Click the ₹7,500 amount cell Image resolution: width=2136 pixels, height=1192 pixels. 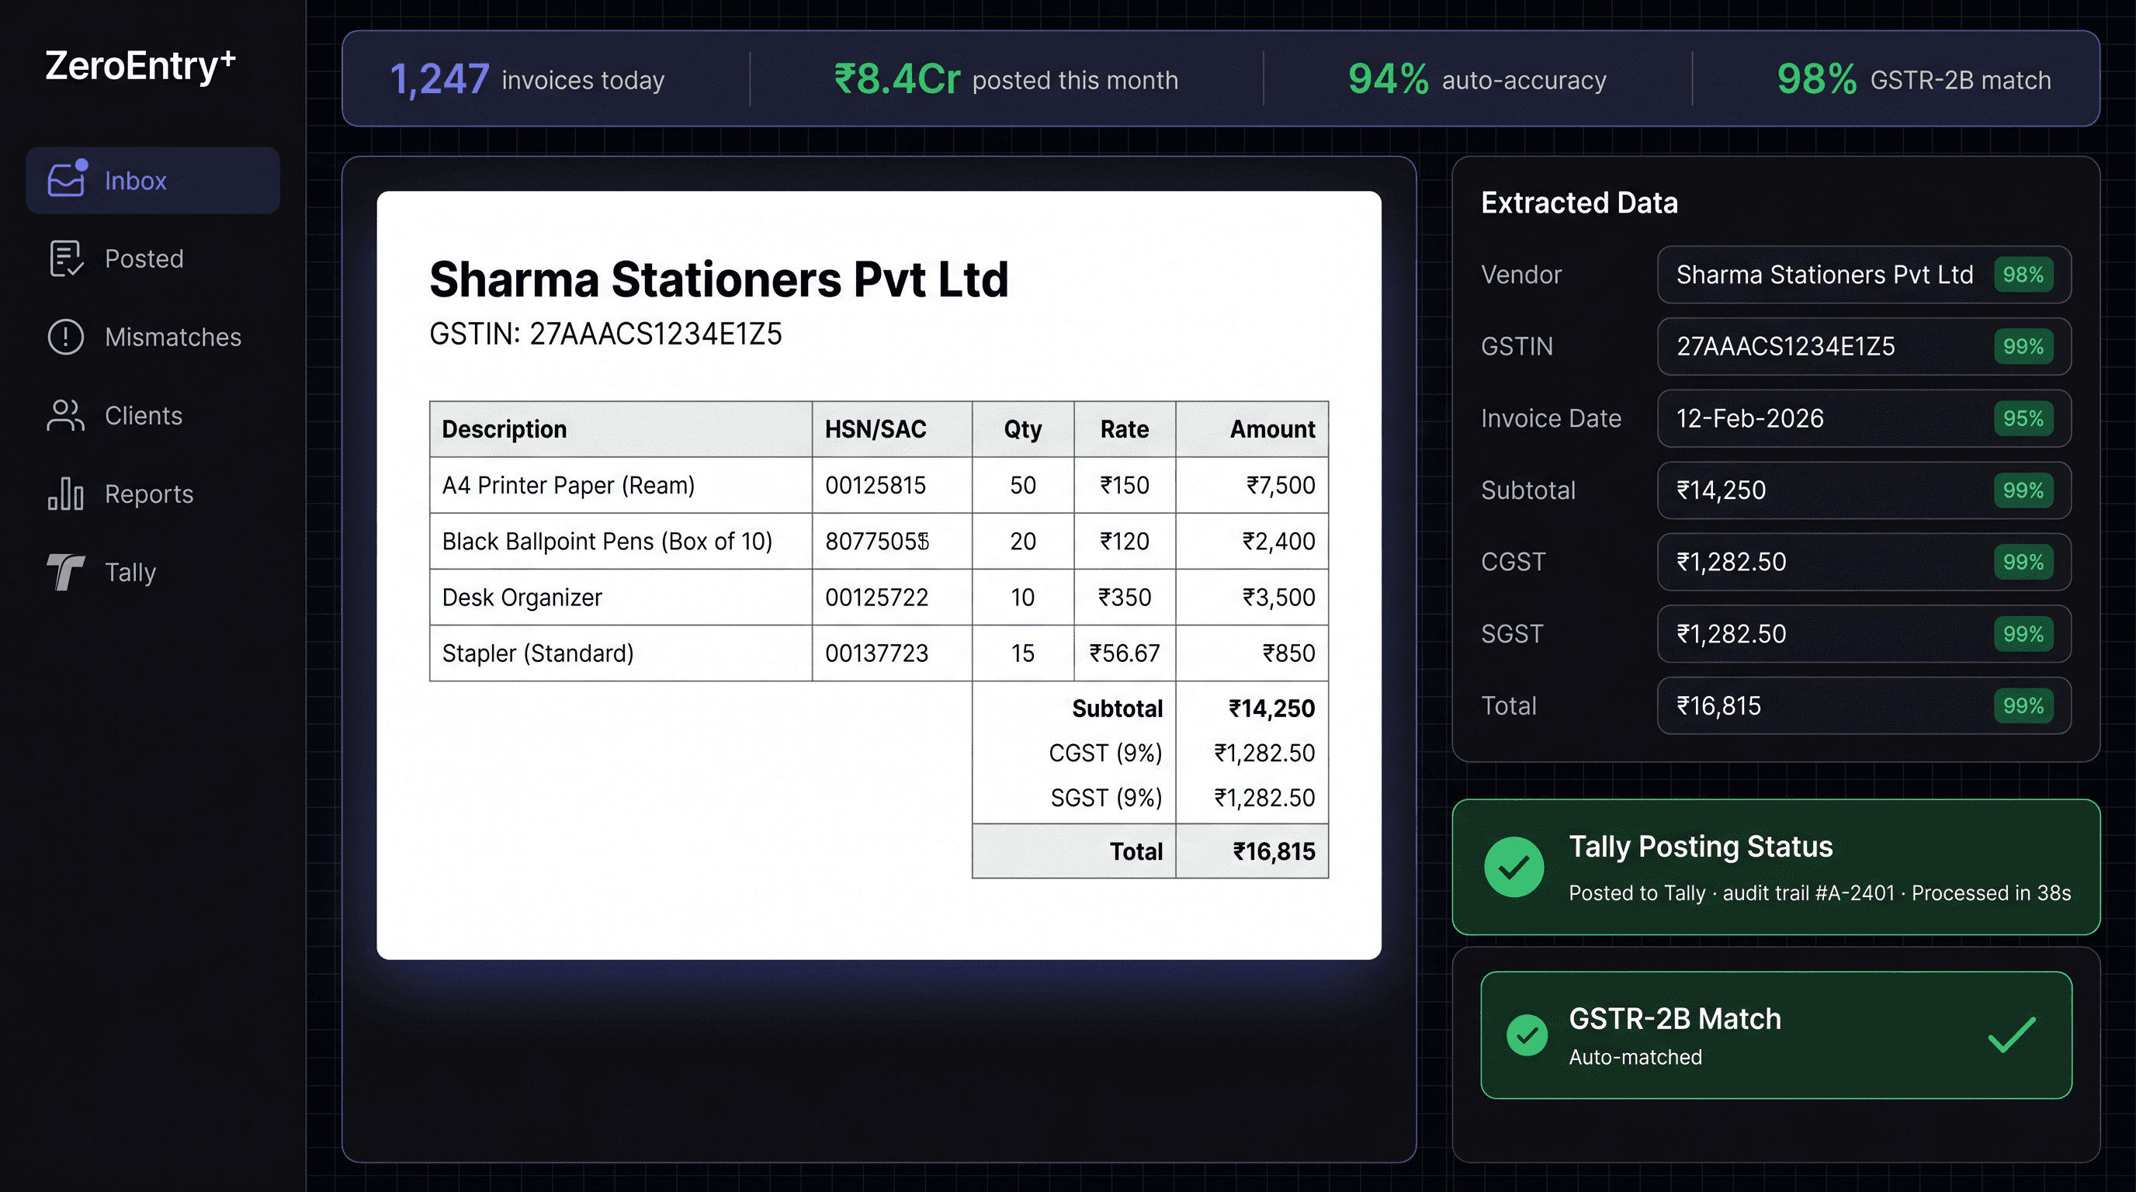click(x=1252, y=485)
